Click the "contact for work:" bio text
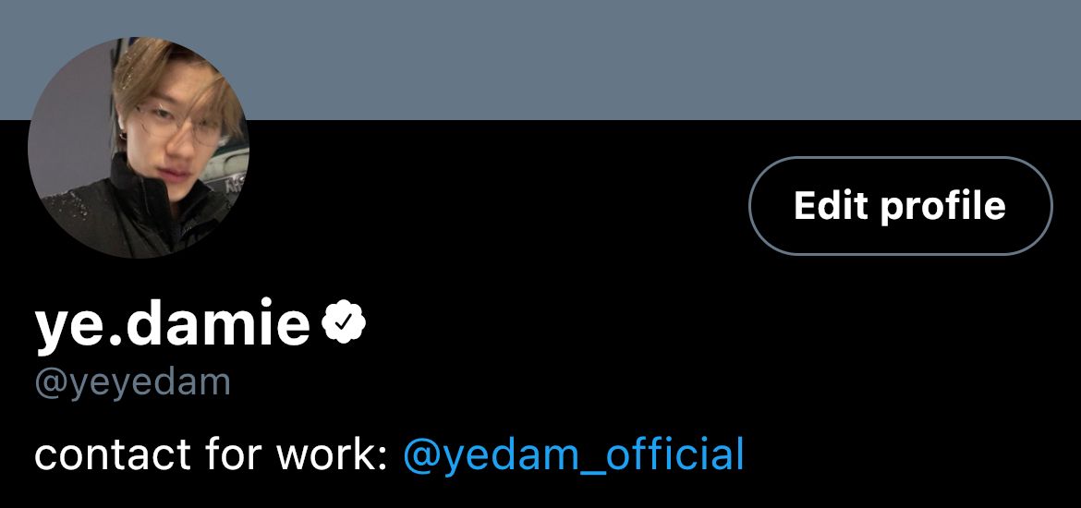The width and height of the screenshot is (1081, 508). tap(210, 455)
